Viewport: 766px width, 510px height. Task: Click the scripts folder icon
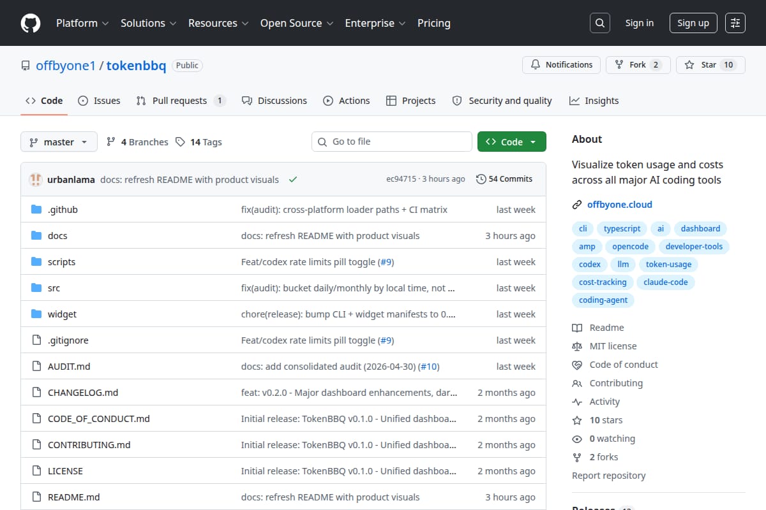coord(36,262)
